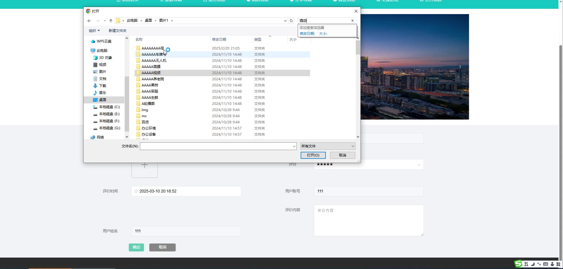Select 桌面 in the address breadcrumb
Screen dimensions: 563x269
(148, 21)
